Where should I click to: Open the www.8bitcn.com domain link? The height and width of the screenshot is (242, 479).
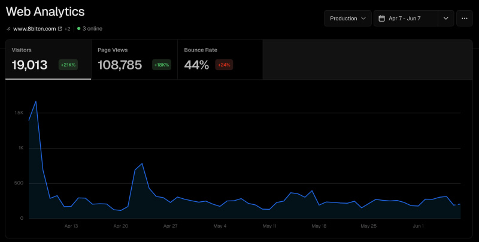tap(34, 28)
